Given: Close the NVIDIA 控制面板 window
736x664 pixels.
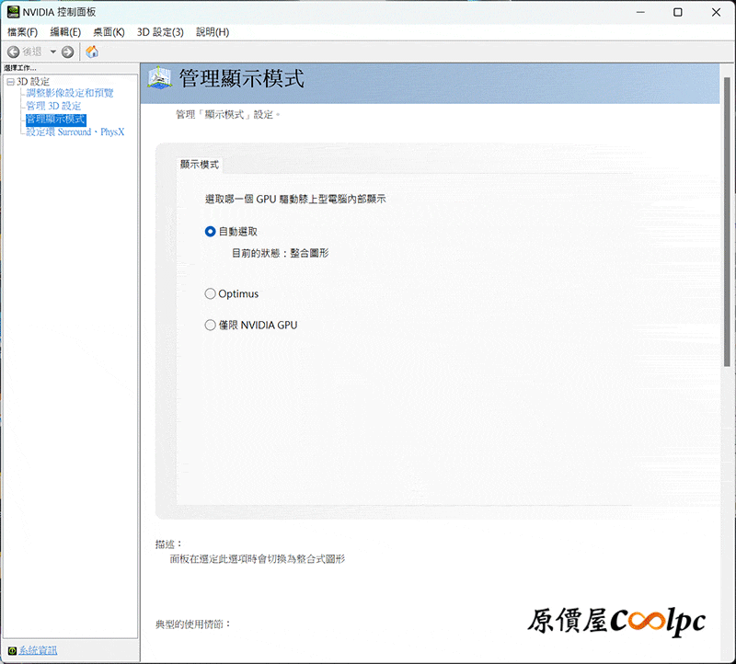Looking at the screenshot, I should point(716,12).
